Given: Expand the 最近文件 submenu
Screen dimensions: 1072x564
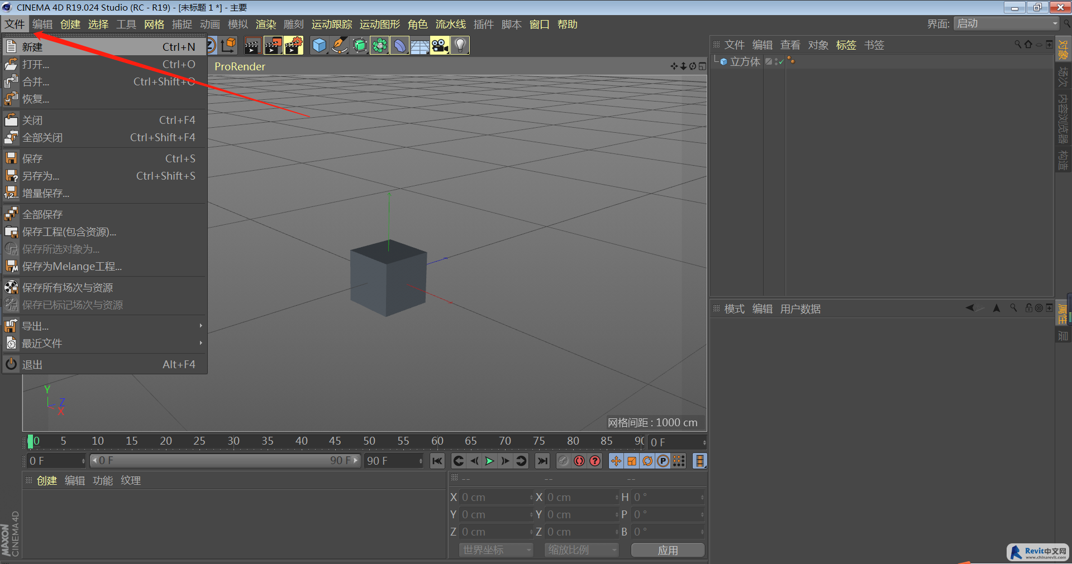Looking at the screenshot, I should (x=104, y=343).
